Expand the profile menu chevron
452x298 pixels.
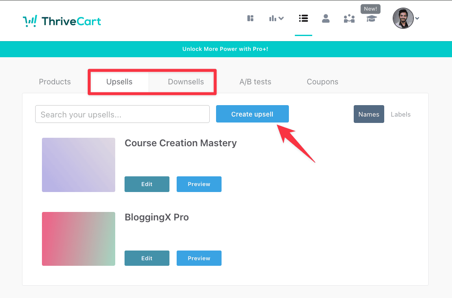(x=417, y=18)
